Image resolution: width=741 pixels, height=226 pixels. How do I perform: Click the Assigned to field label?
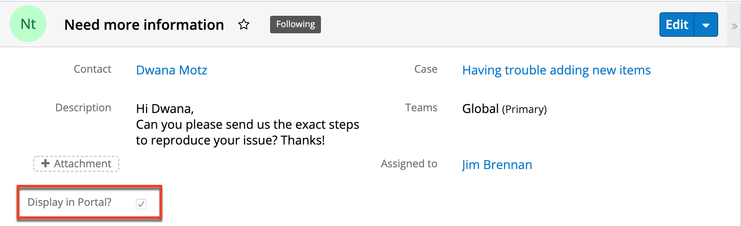[409, 164]
